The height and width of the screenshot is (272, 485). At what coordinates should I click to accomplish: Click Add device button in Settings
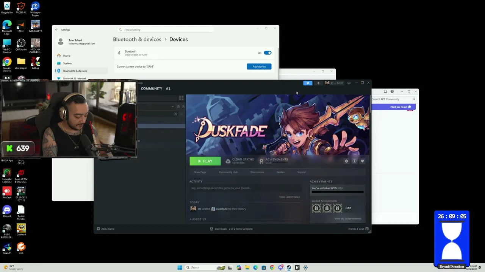click(x=259, y=66)
